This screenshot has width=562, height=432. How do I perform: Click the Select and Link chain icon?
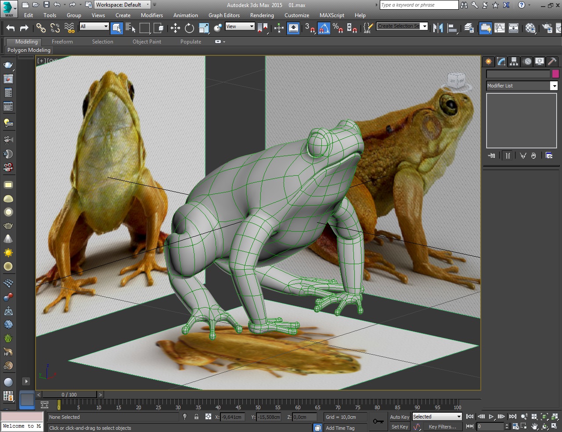[41, 28]
